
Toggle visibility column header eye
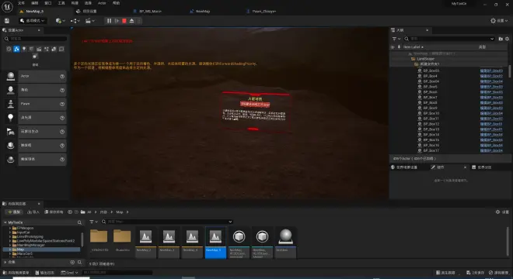393,47
